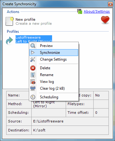Click the 'Profiles' section heading
This screenshot has height=141, width=115.
pos(13,32)
